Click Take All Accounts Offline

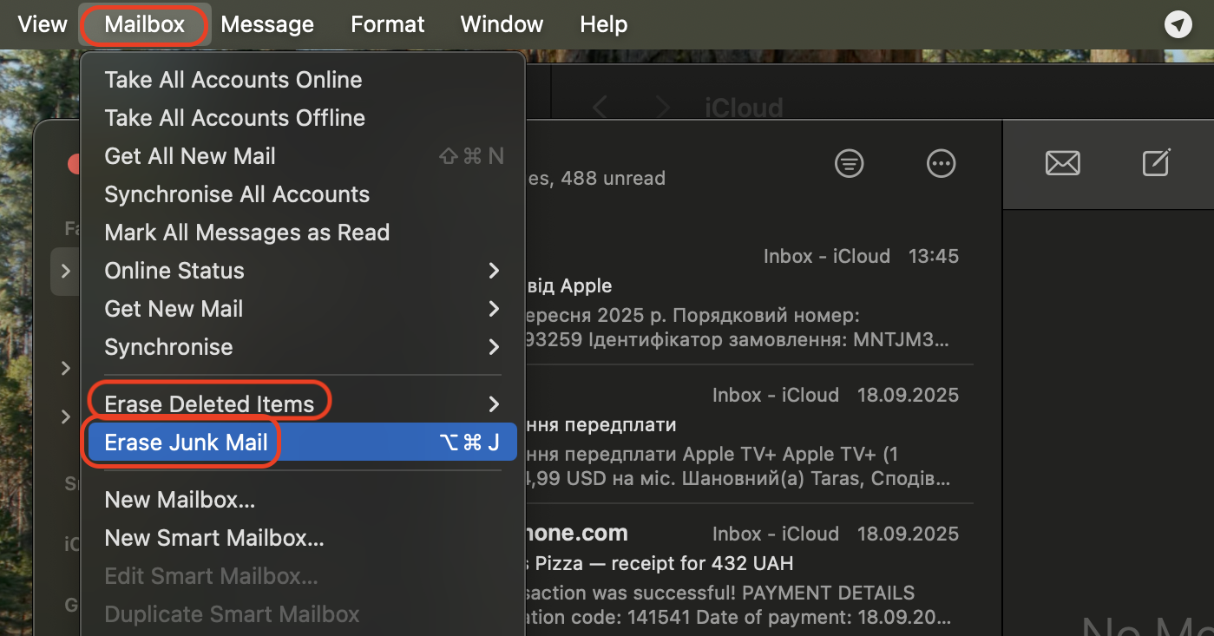[233, 117]
